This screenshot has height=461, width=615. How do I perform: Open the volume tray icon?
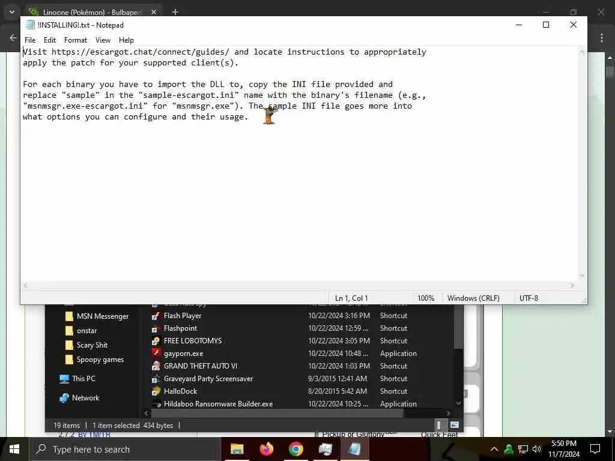[536, 449]
